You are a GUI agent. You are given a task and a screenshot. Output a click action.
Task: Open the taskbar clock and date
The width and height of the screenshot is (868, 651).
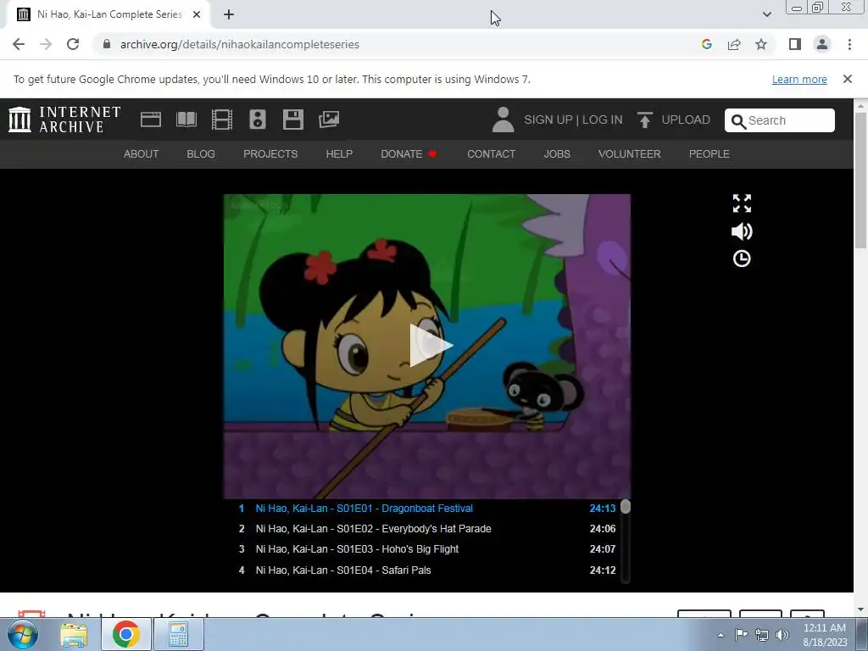pos(825,635)
